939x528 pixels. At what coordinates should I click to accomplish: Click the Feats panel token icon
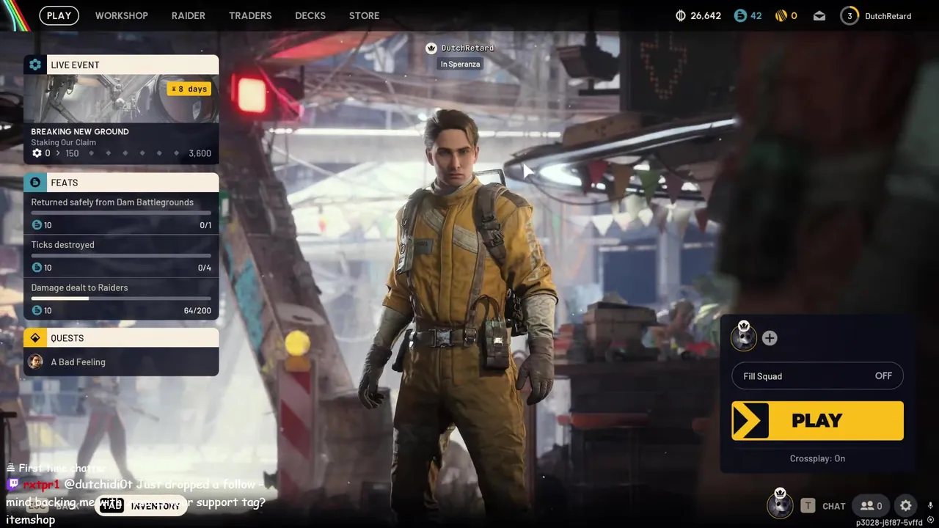point(35,183)
